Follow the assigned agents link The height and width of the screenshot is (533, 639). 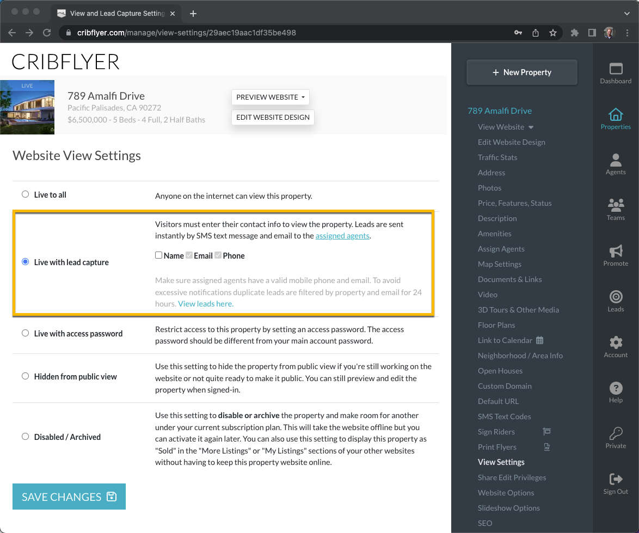[342, 236]
